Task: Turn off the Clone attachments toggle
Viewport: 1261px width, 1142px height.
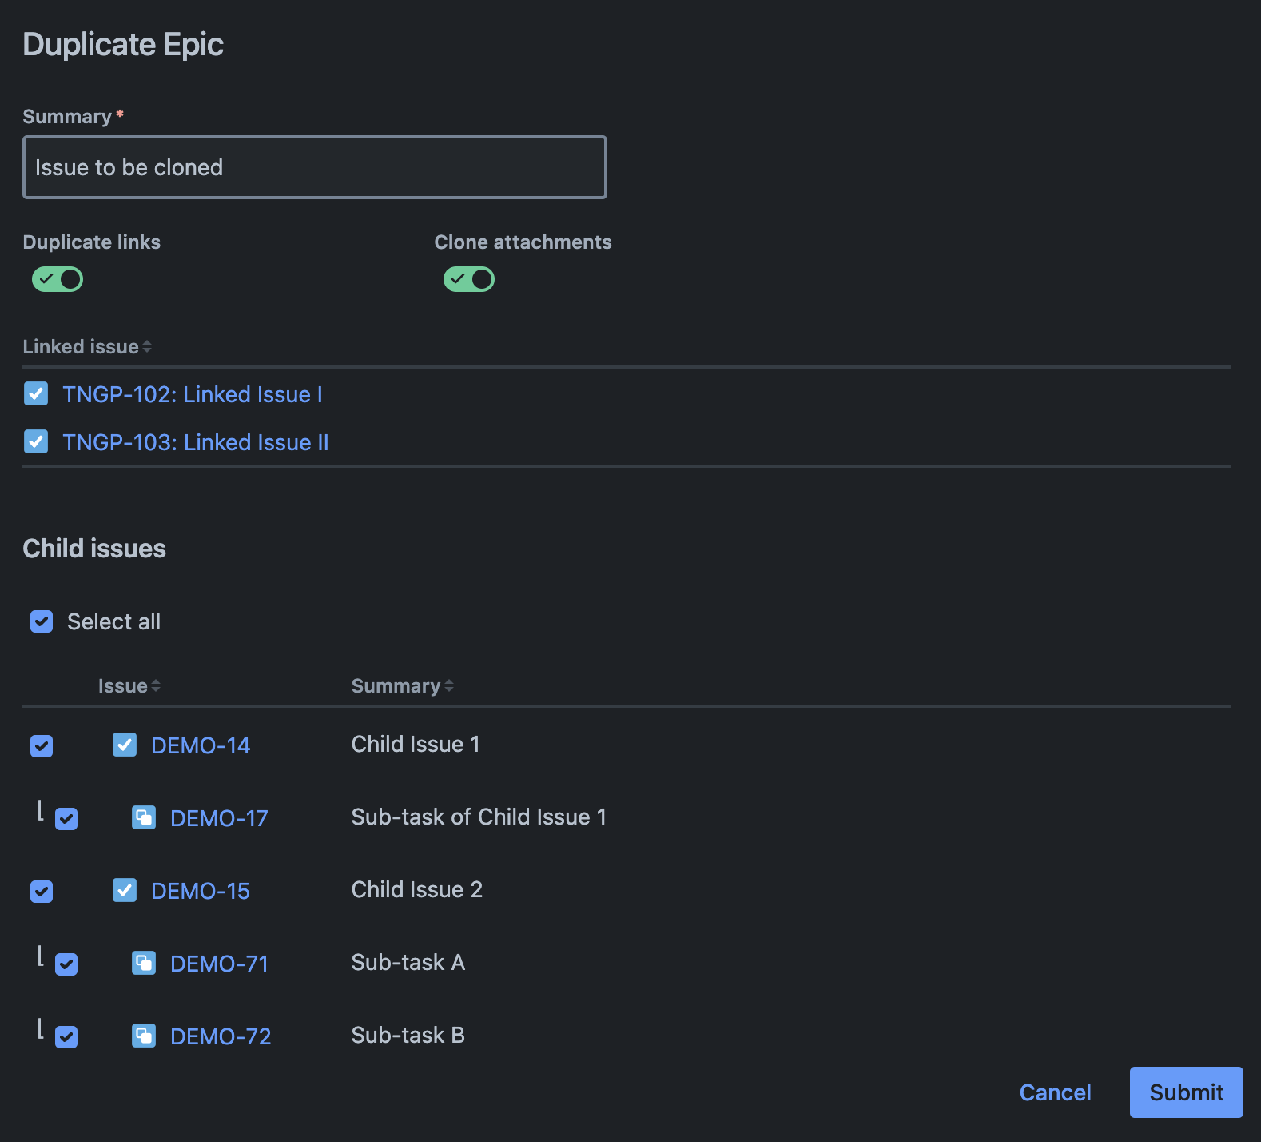Action: [469, 279]
